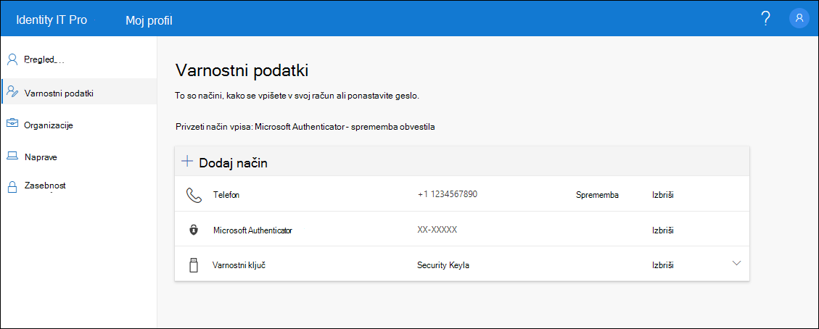
Task: Click the Naprave laptop icon
Action: pyautogui.click(x=12, y=157)
